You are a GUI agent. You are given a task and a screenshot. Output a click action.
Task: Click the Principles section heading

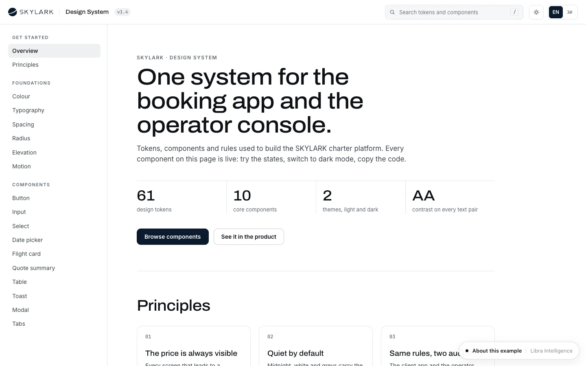(174, 305)
